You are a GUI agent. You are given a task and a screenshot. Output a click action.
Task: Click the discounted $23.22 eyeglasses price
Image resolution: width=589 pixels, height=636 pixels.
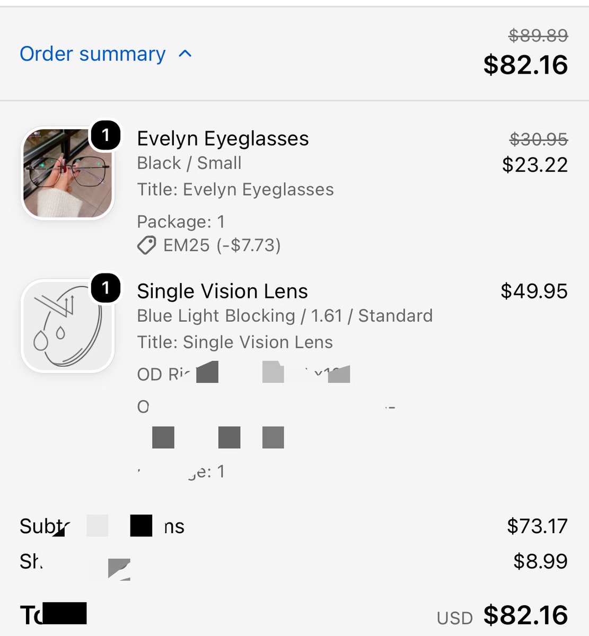click(535, 165)
